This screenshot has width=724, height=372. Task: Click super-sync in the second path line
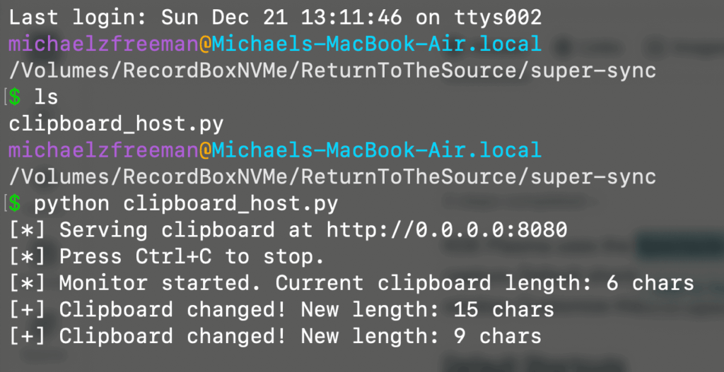(593, 177)
